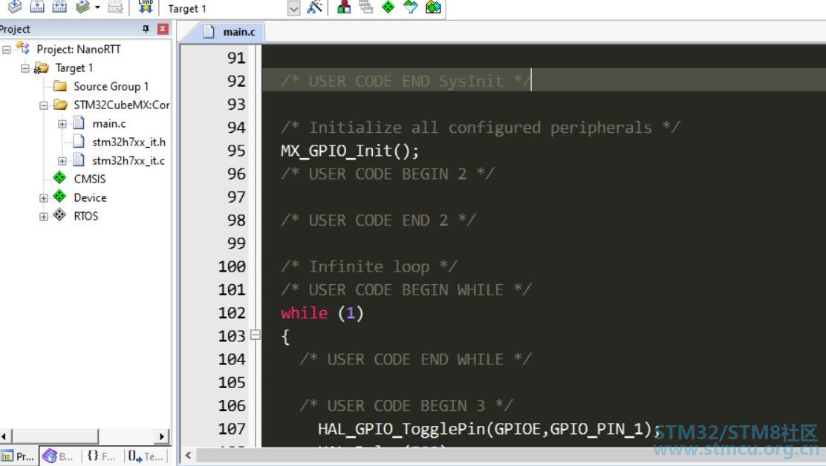
Task: Click the Build target toolbar icon
Action: coord(37,7)
